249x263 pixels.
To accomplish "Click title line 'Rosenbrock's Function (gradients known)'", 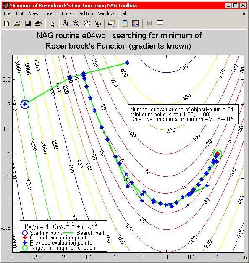I will point(118,46).
